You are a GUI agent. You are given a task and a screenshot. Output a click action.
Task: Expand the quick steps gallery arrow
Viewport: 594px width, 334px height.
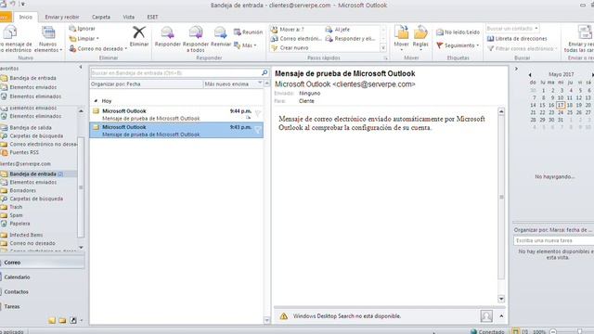click(383, 48)
